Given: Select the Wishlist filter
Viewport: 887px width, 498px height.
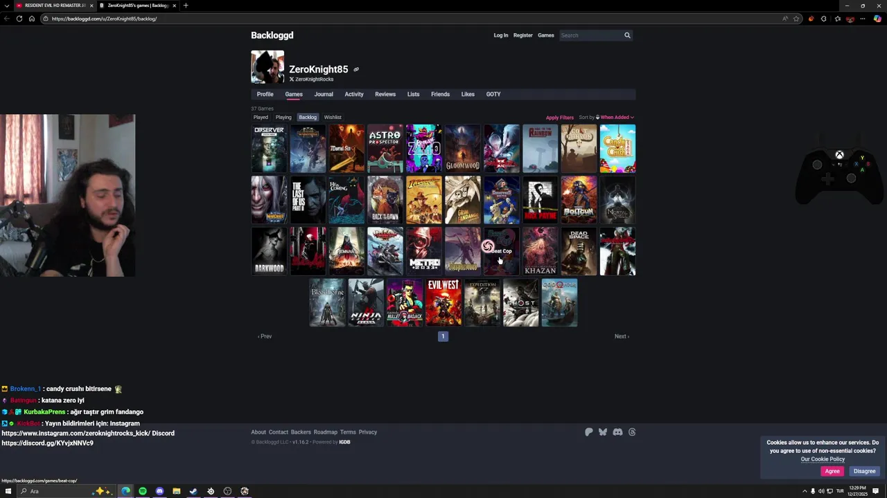Looking at the screenshot, I should [333, 118].
